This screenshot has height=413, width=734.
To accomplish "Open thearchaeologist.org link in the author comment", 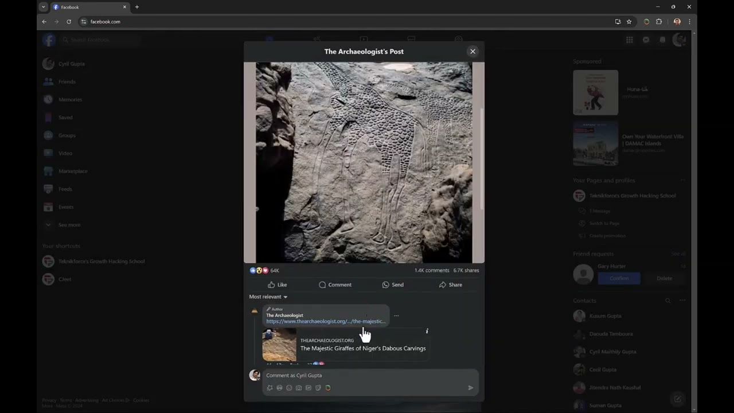I will click(x=326, y=321).
